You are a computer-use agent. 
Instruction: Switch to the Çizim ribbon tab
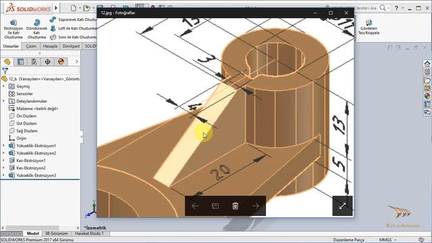31,46
